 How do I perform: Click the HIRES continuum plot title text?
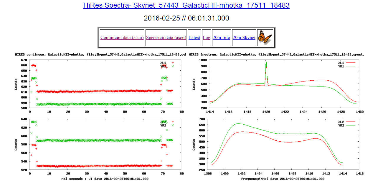point(100,55)
